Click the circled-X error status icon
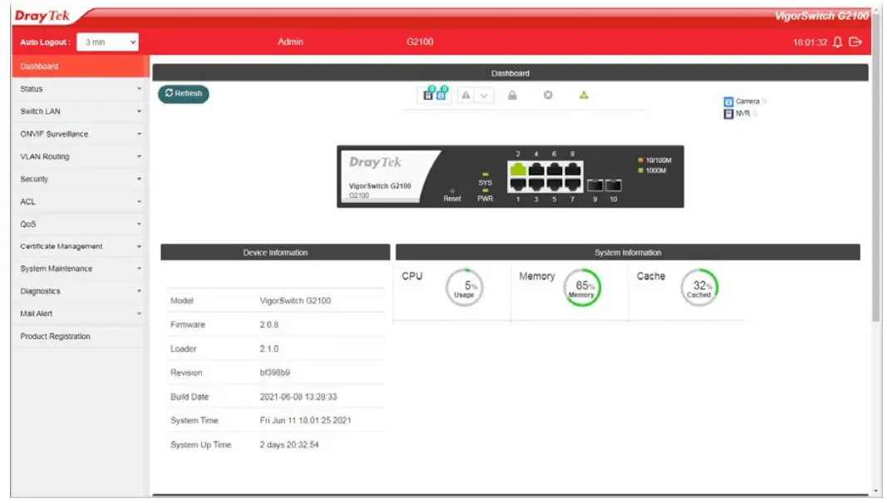This screenshot has height=503, width=887. [548, 96]
